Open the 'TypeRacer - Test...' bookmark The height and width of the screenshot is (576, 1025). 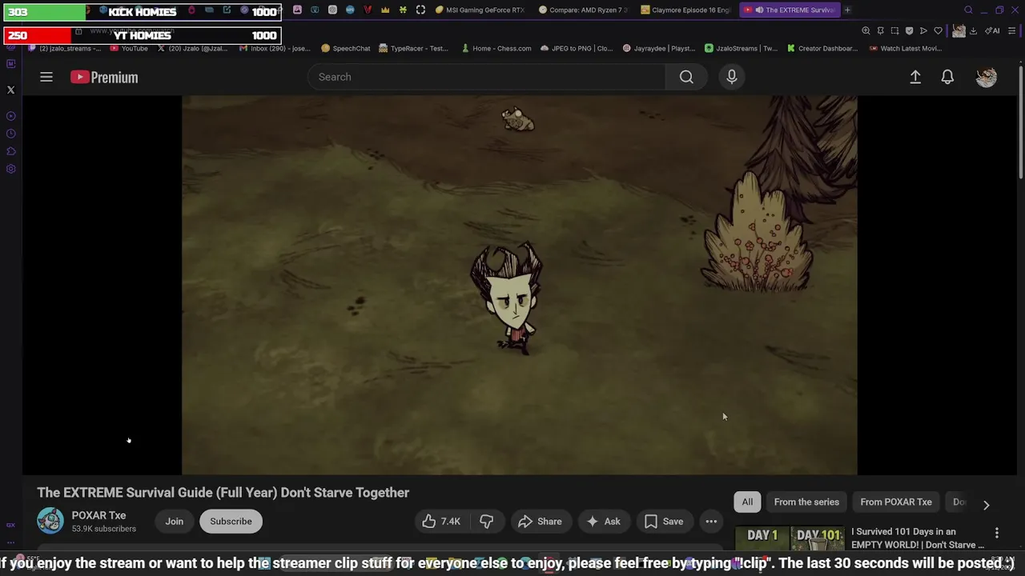pos(413,48)
